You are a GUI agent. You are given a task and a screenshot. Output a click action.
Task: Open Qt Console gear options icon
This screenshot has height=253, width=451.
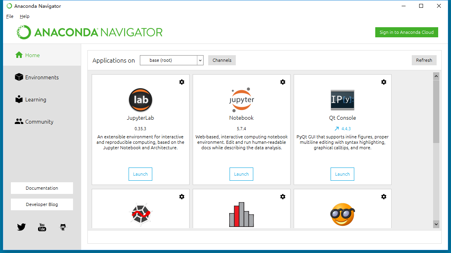coord(384,82)
